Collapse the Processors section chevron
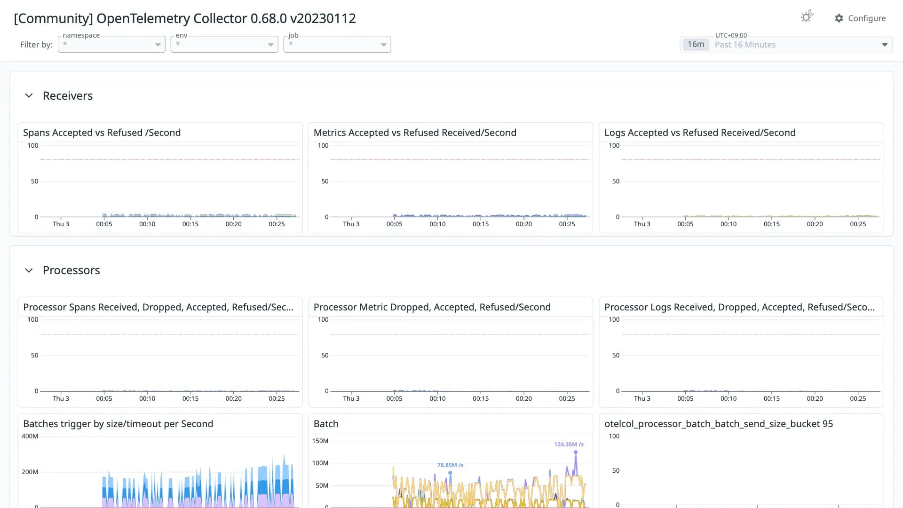This screenshot has height=508, width=903. pos(29,270)
